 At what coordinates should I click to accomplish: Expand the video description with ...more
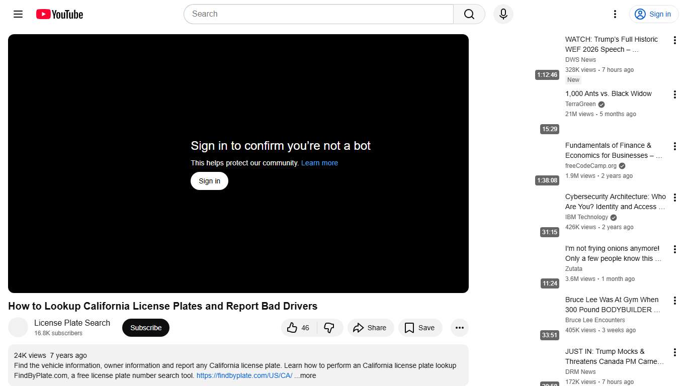(305, 375)
